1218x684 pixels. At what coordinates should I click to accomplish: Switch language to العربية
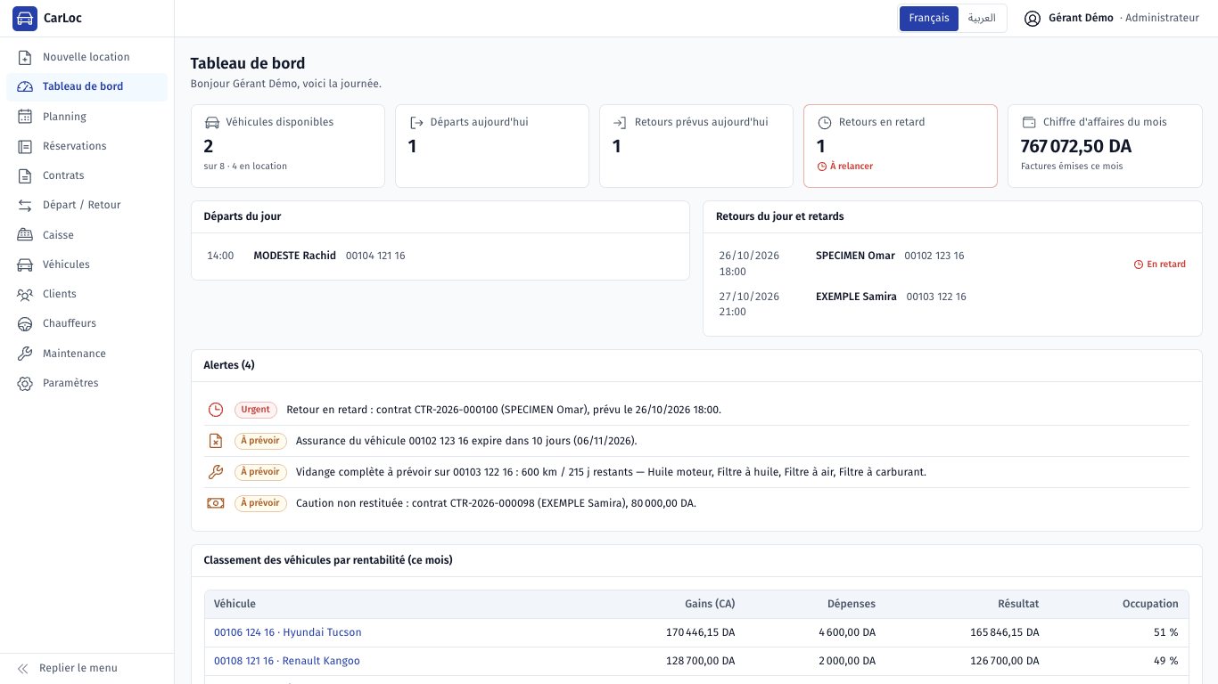pyautogui.click(x=982, y=19)
